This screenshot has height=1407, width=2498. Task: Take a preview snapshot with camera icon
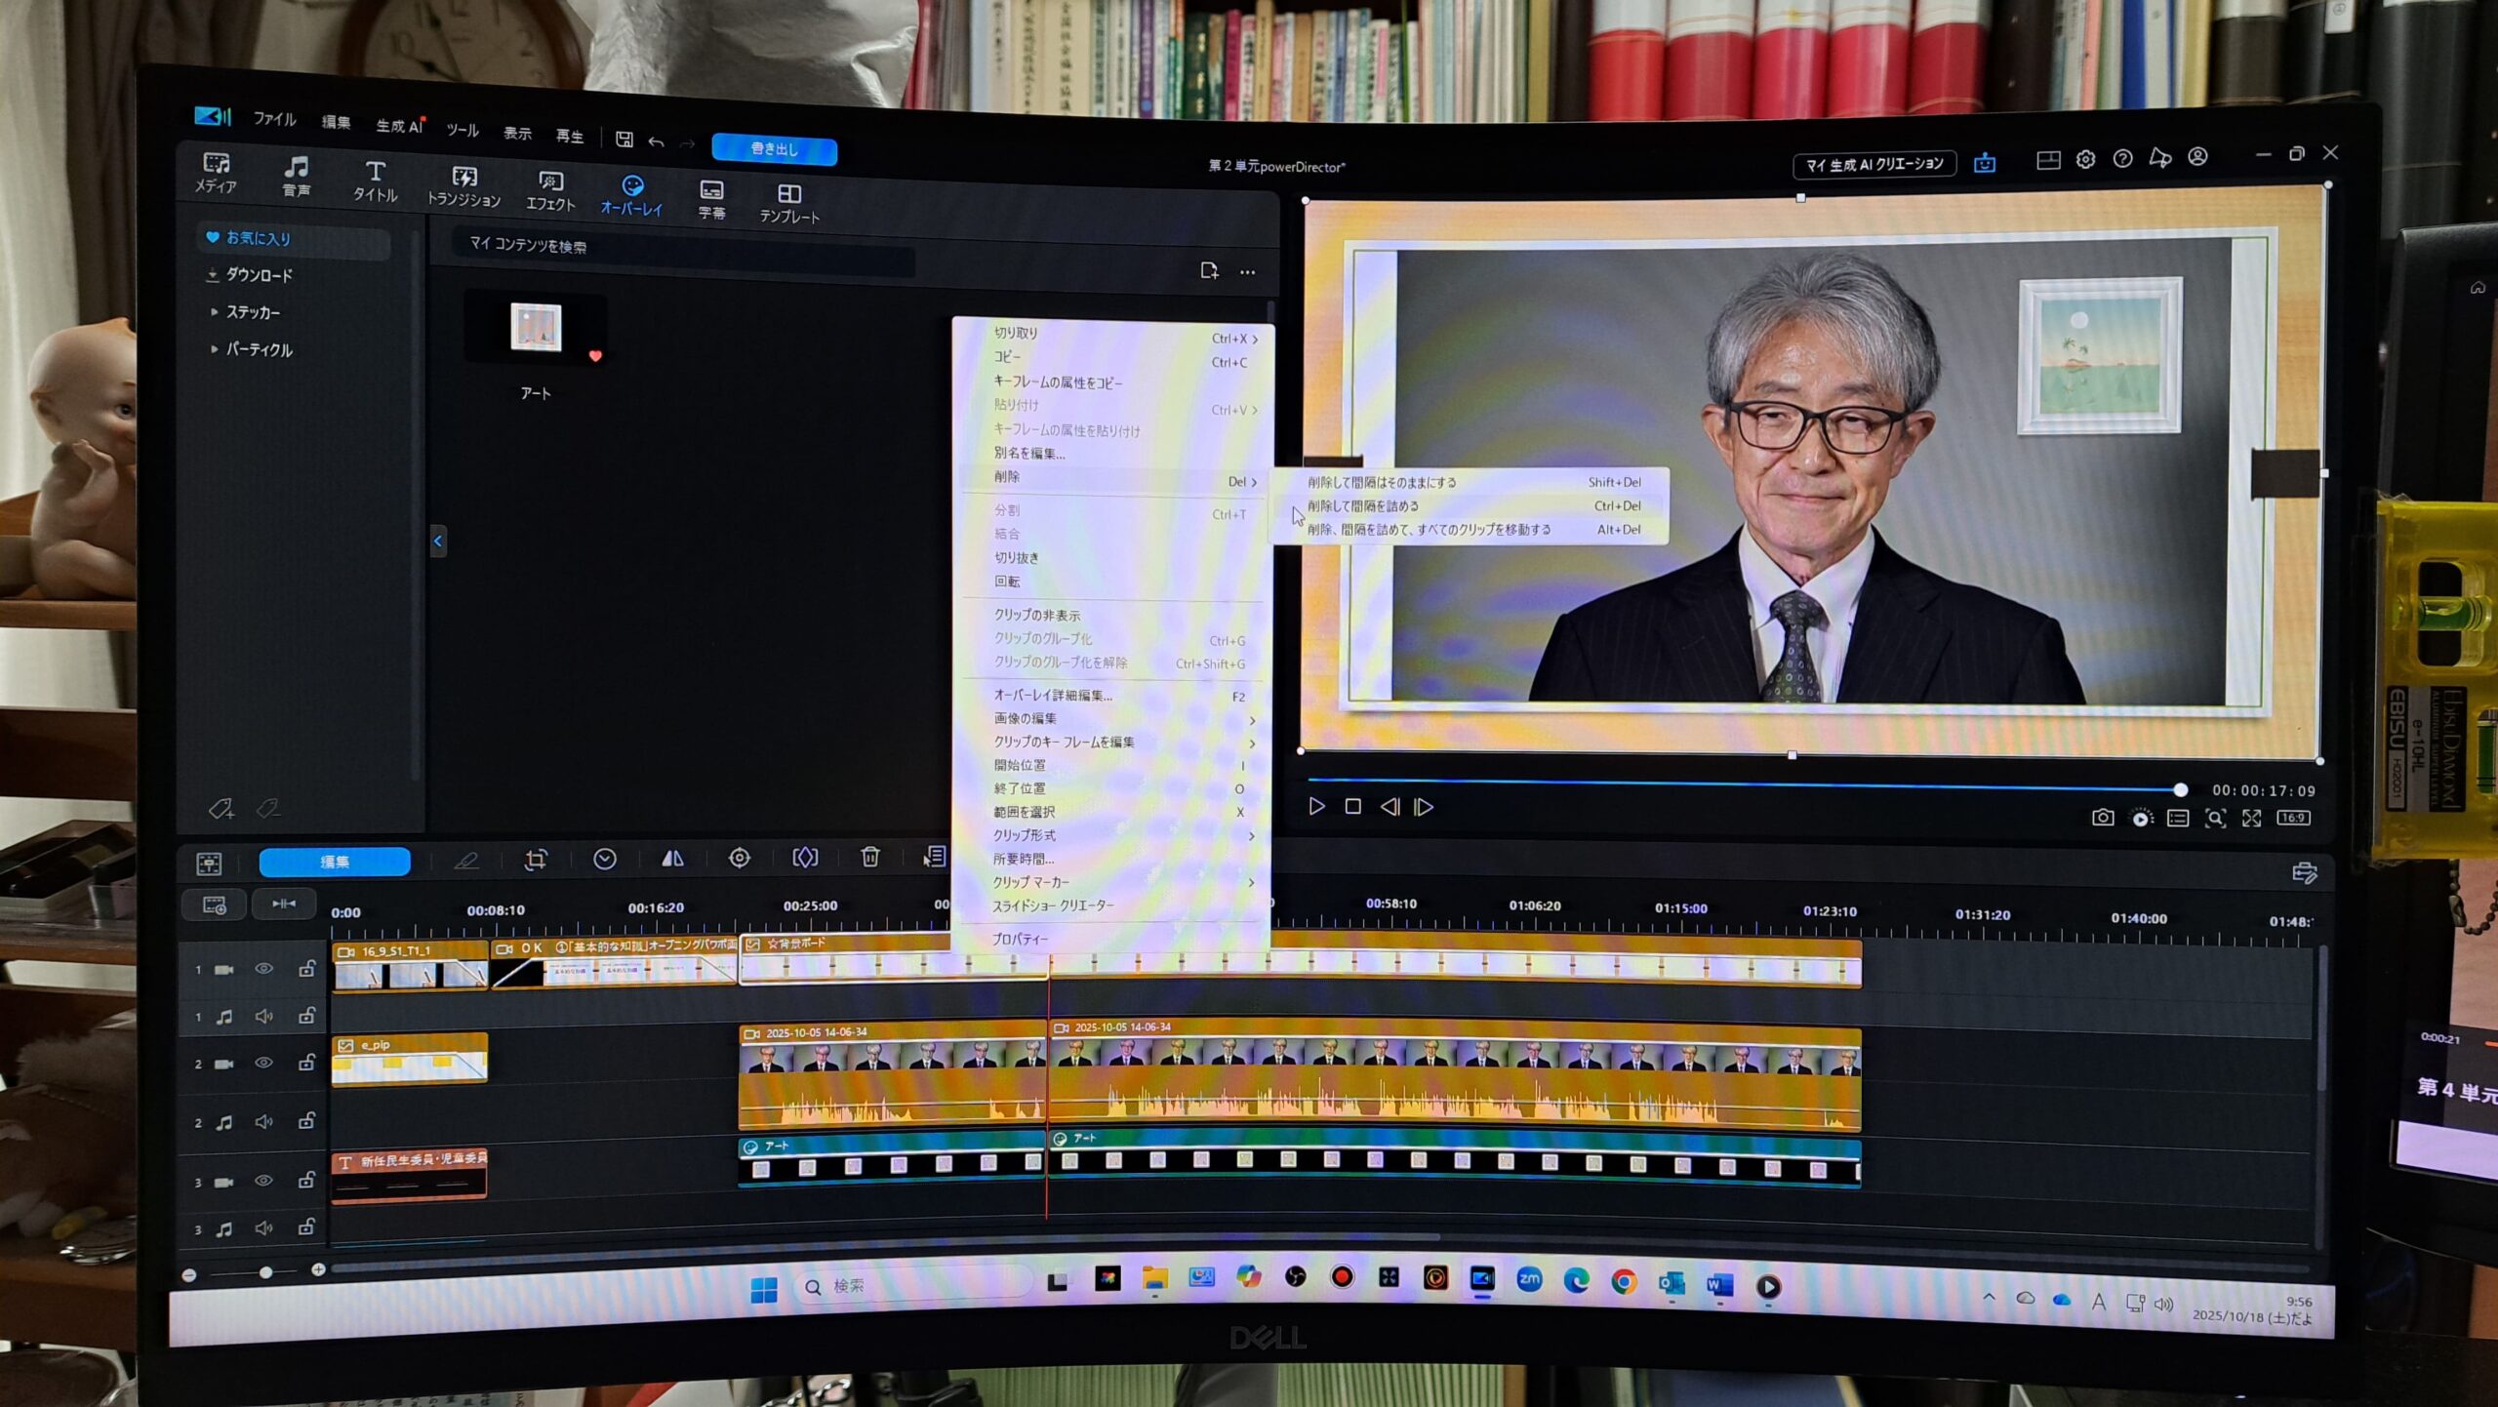click(x=2103, y=818)
